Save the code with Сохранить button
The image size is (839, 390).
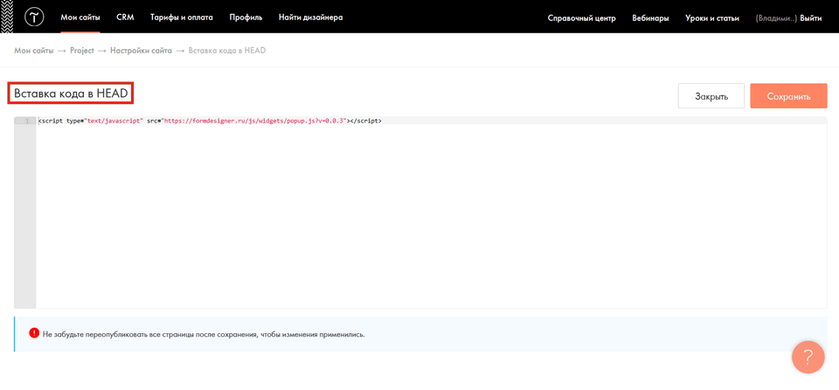pyautogui.click(x=788, y=96)
